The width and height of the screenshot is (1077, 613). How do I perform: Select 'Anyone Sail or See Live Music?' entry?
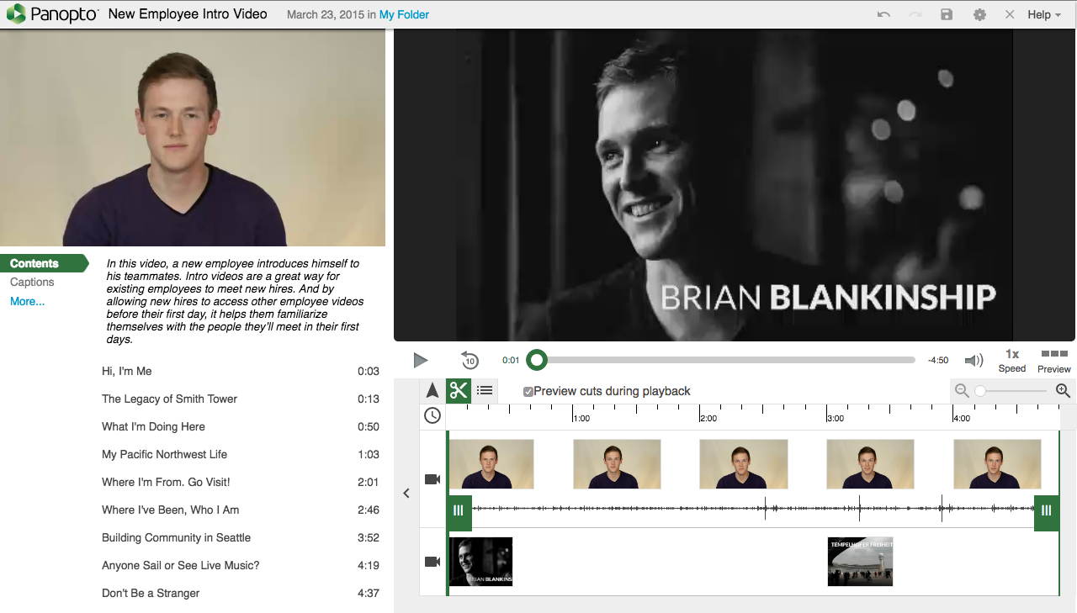point(241,565)
